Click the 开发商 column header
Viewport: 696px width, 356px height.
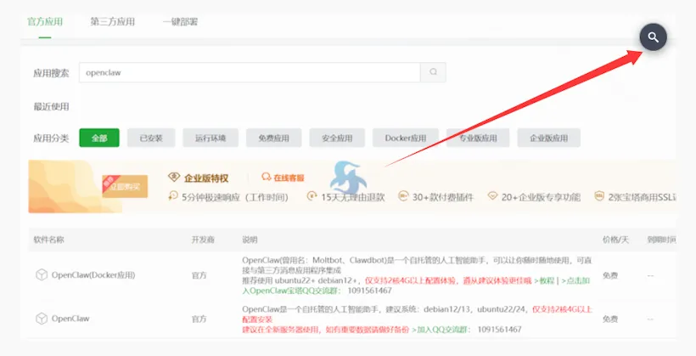203,240
